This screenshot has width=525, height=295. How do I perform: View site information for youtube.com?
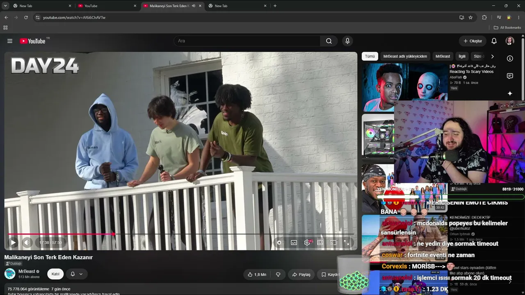coord(38,18)
